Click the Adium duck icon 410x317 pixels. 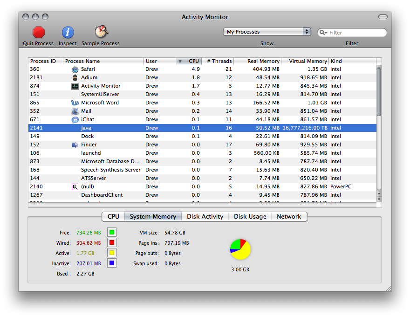point(75,78)
